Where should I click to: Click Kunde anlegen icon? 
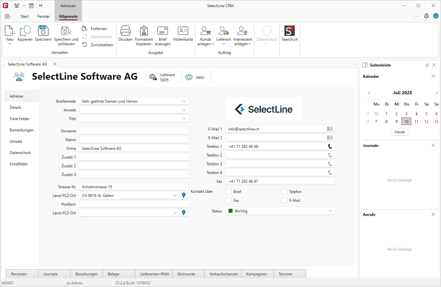[206, 31]
